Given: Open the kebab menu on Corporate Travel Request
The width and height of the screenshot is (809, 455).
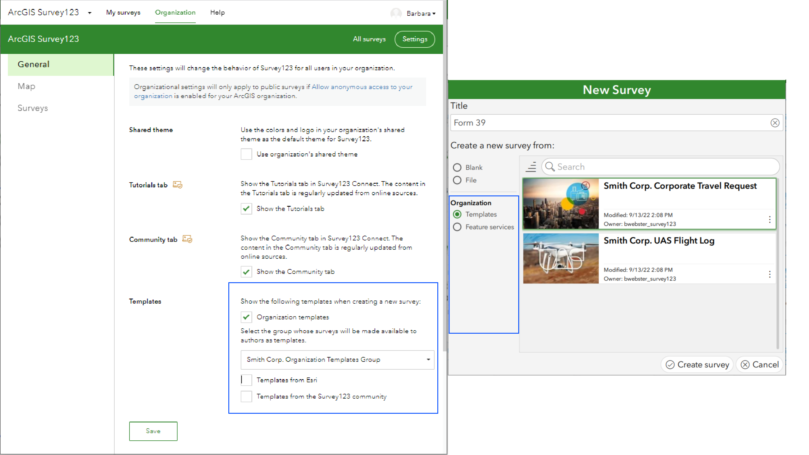Looking at the screenshot, I should (770, 219).
